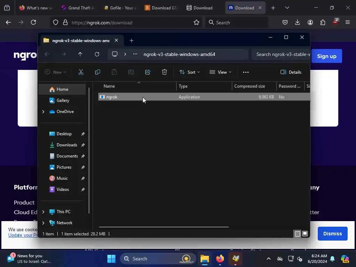Click the Rename icon in File Explorer toolbar
Viewport: 356px width, 267px height.
coord(131,72)
